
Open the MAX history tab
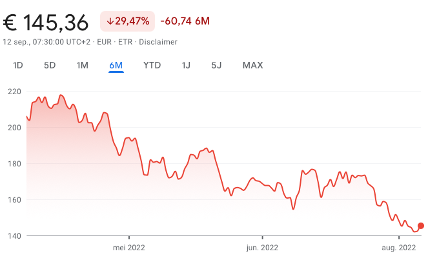click(253, 65)
